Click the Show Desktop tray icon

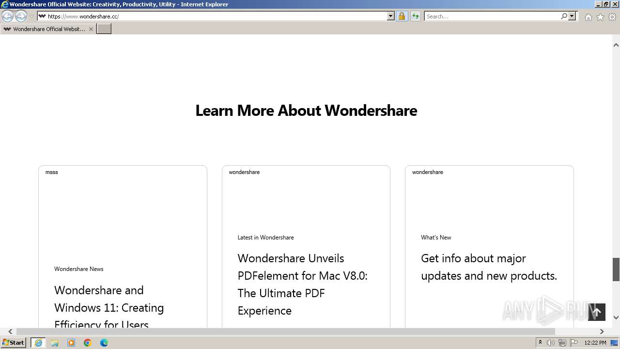click(615, 343)
